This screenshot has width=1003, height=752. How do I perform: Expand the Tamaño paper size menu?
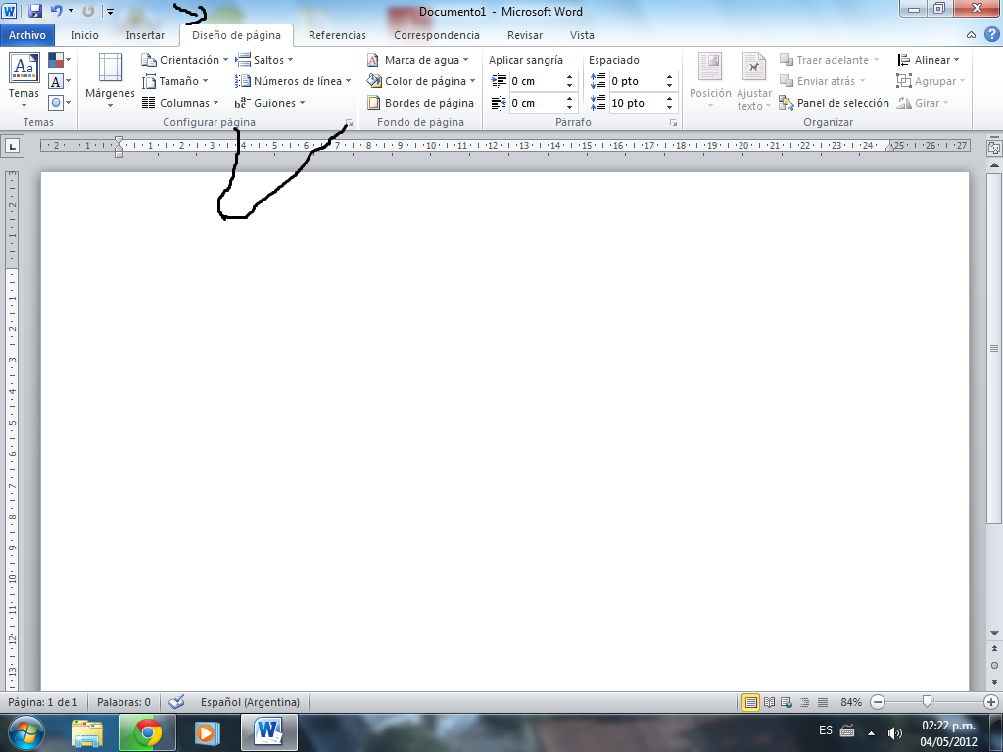[x=175, y=81]
